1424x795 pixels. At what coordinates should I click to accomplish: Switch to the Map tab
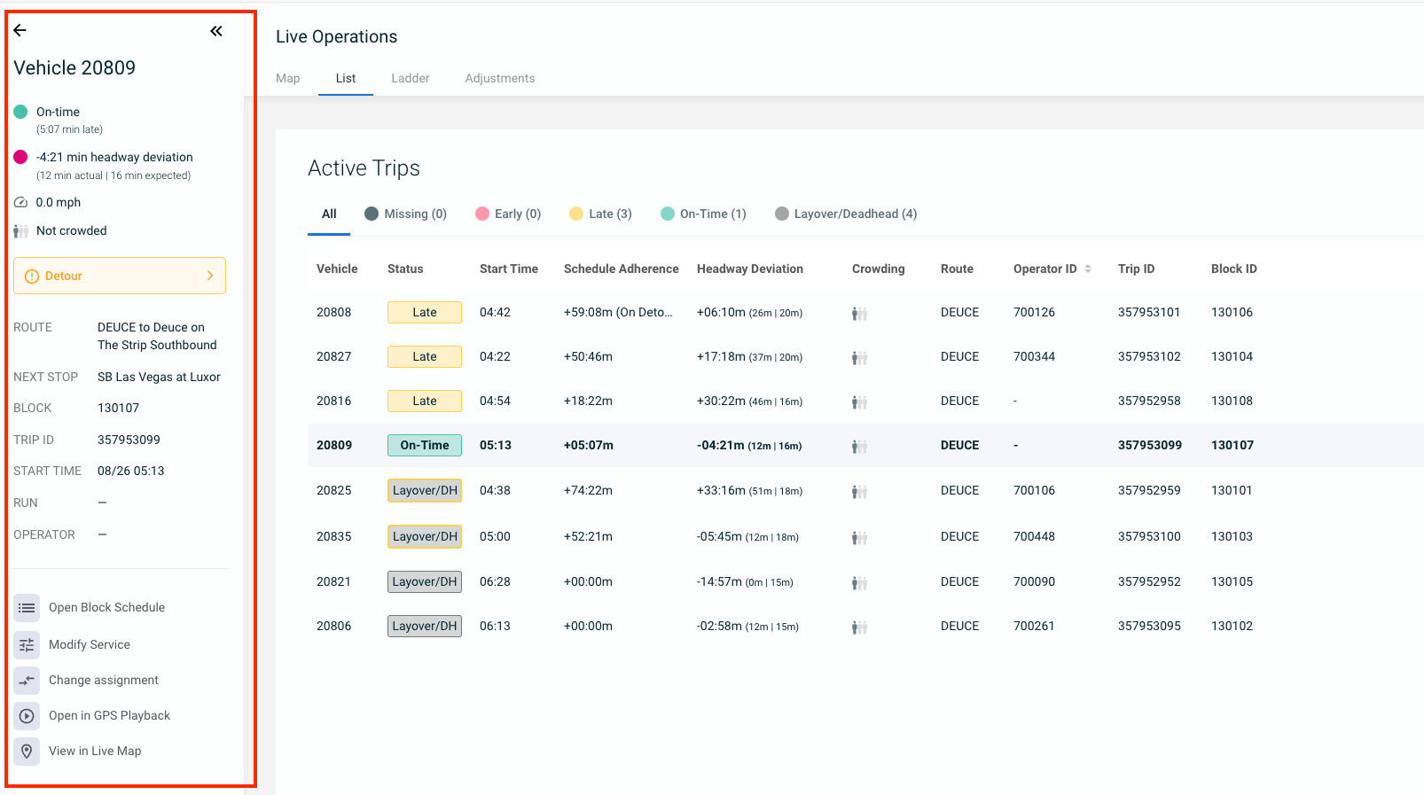287,78
